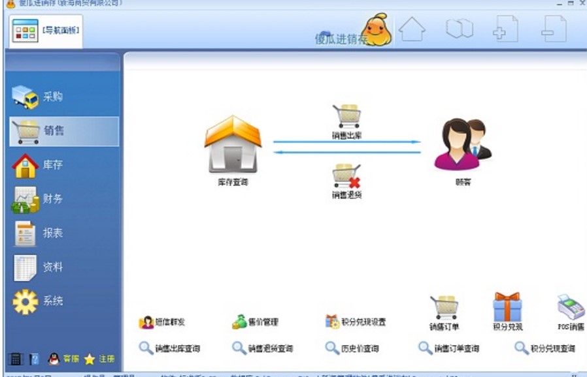Screen dimensions: 587x377
Task: Open the POS销售 terminal icon
Action: [571, 312]
